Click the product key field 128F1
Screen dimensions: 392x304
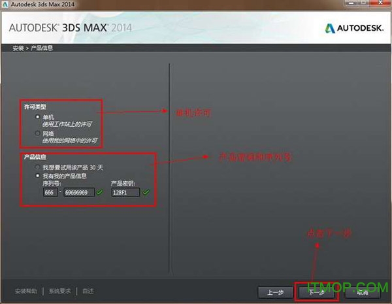click(x=125, y=192)
